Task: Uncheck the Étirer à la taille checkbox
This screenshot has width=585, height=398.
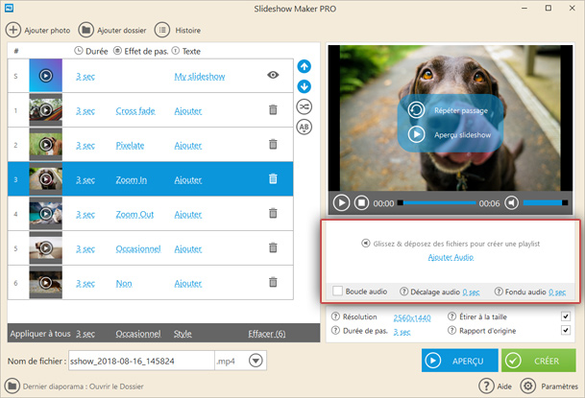Action: tap(566, 316)
